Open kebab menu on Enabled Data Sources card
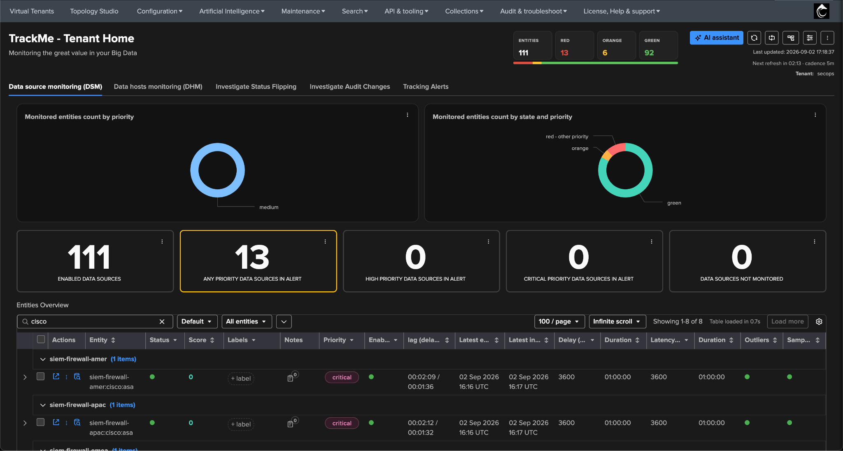The height and width of the screenshot is (451, 843). [162, 242]
